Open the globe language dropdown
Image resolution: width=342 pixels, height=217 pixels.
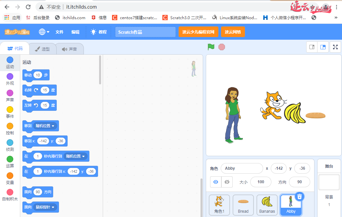point(44,32)
